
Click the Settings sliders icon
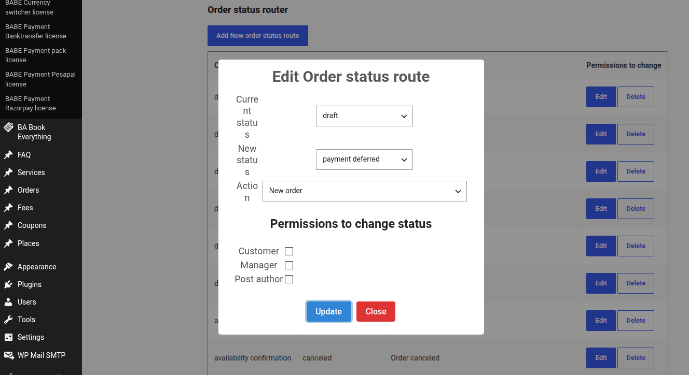[x=8, y=337]
